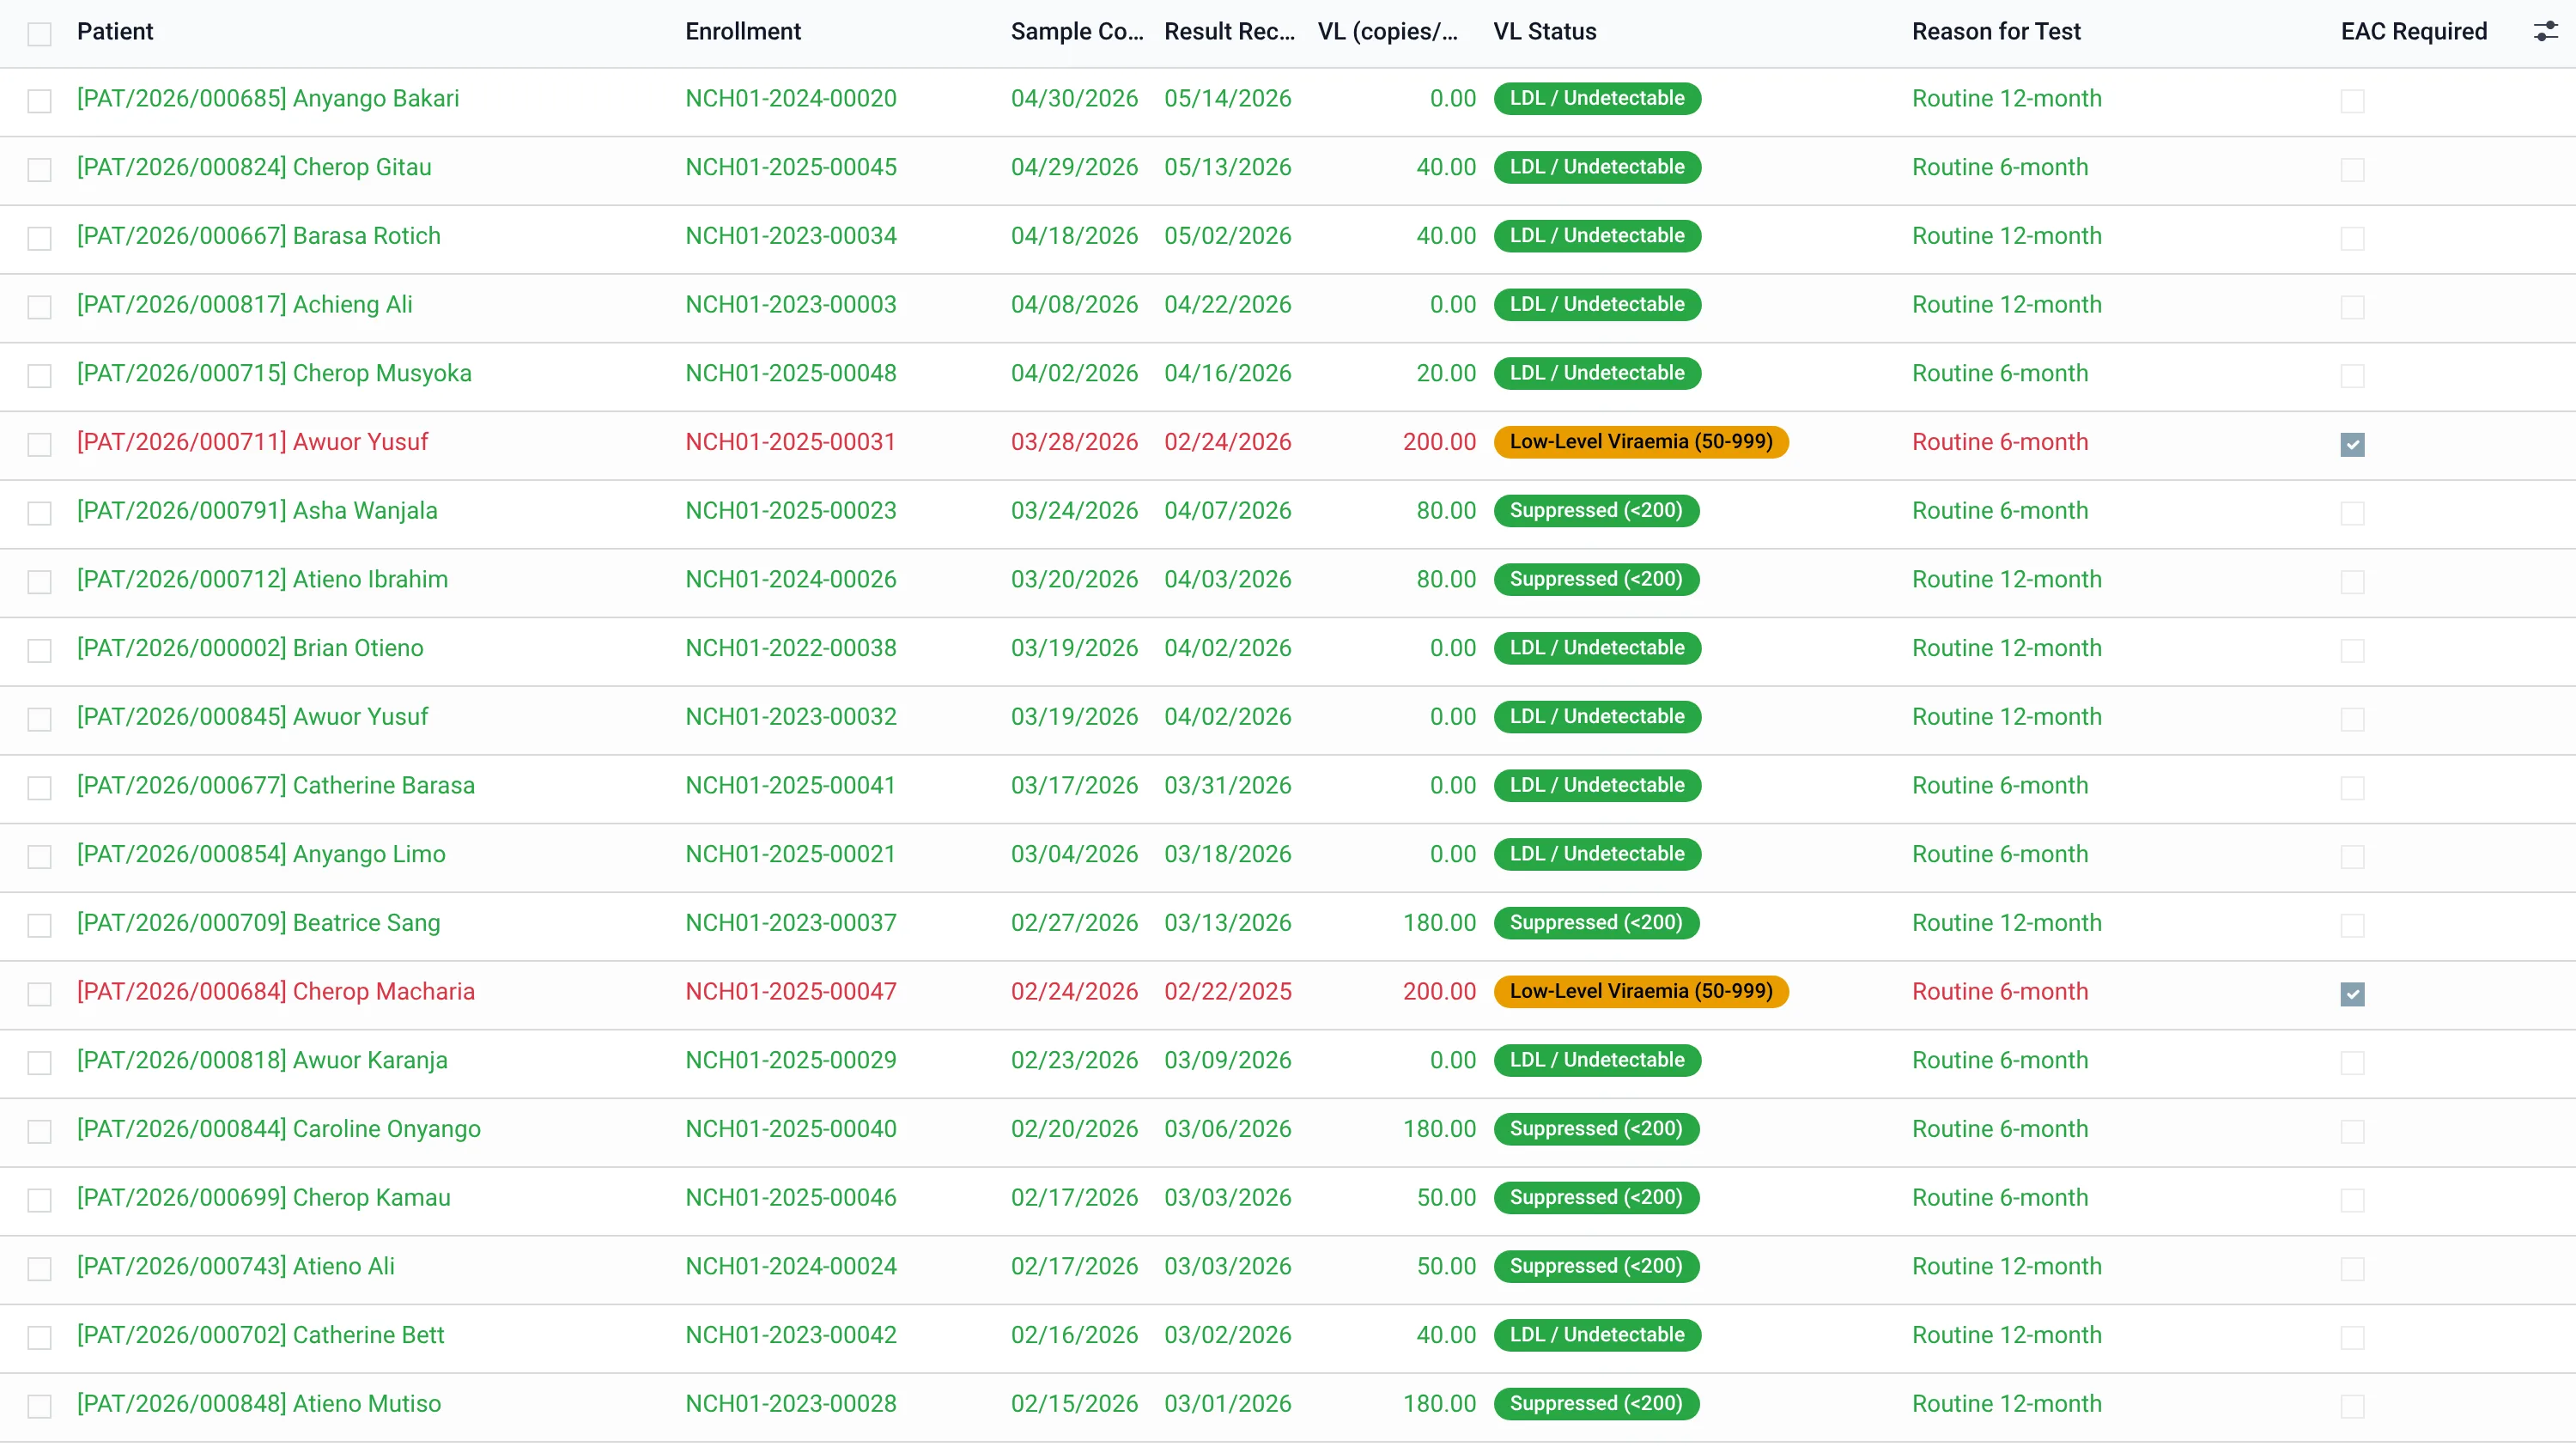Sort by the Sample Collection date header
Viewport: 2576px width, 1453px height.
click(1077, 32)
